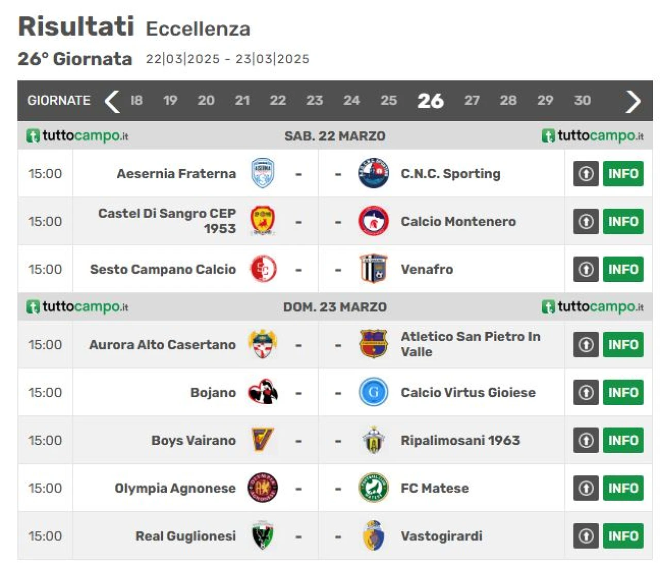Show next giornate with right chevron
The image size is (660, 568).
[633, 101]
